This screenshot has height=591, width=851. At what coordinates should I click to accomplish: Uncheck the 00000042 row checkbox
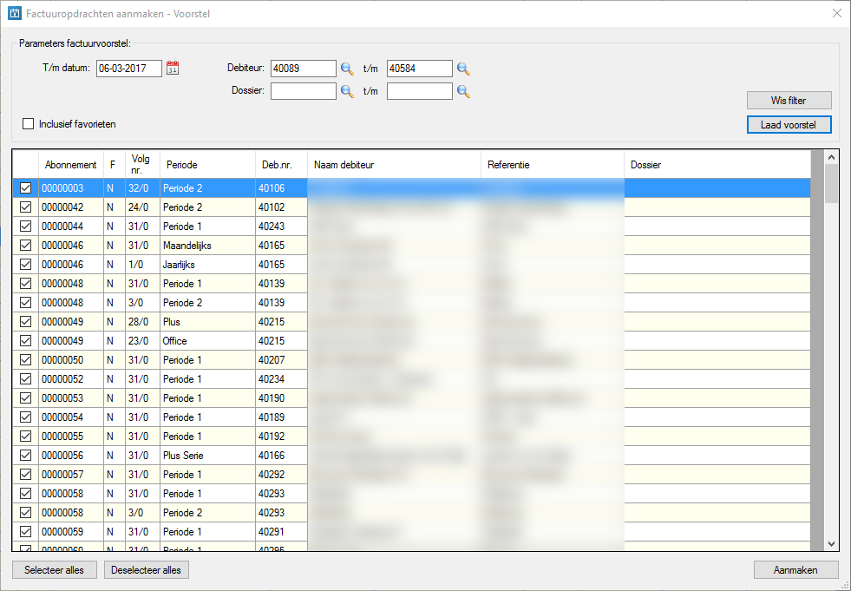[25, 207]
